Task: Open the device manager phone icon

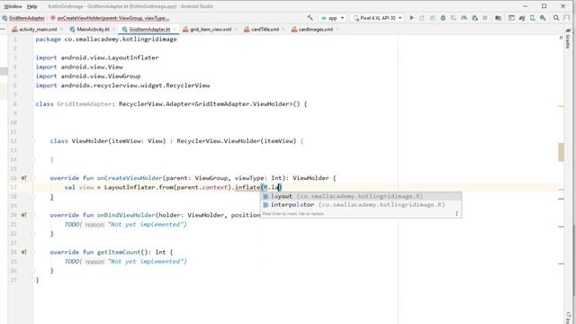Action: [x=532, y=18]
